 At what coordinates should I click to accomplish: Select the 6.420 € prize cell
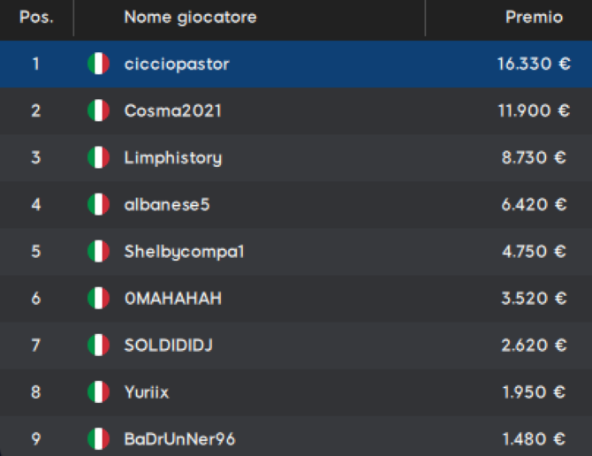[x=534, y=205]
